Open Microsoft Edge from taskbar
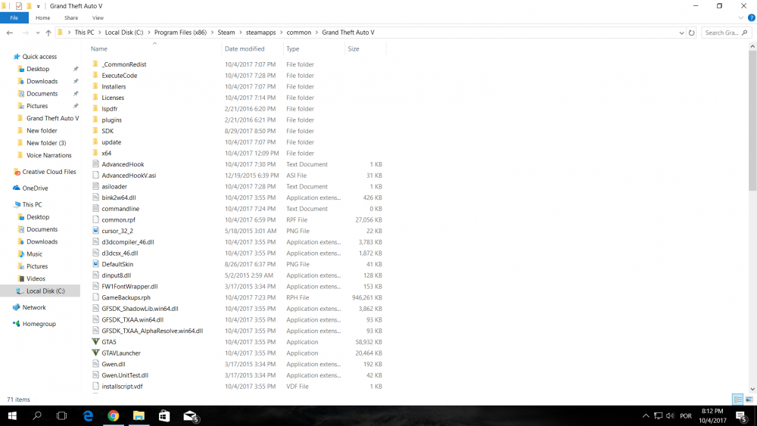The image size is (757, 426). [88, 416]
